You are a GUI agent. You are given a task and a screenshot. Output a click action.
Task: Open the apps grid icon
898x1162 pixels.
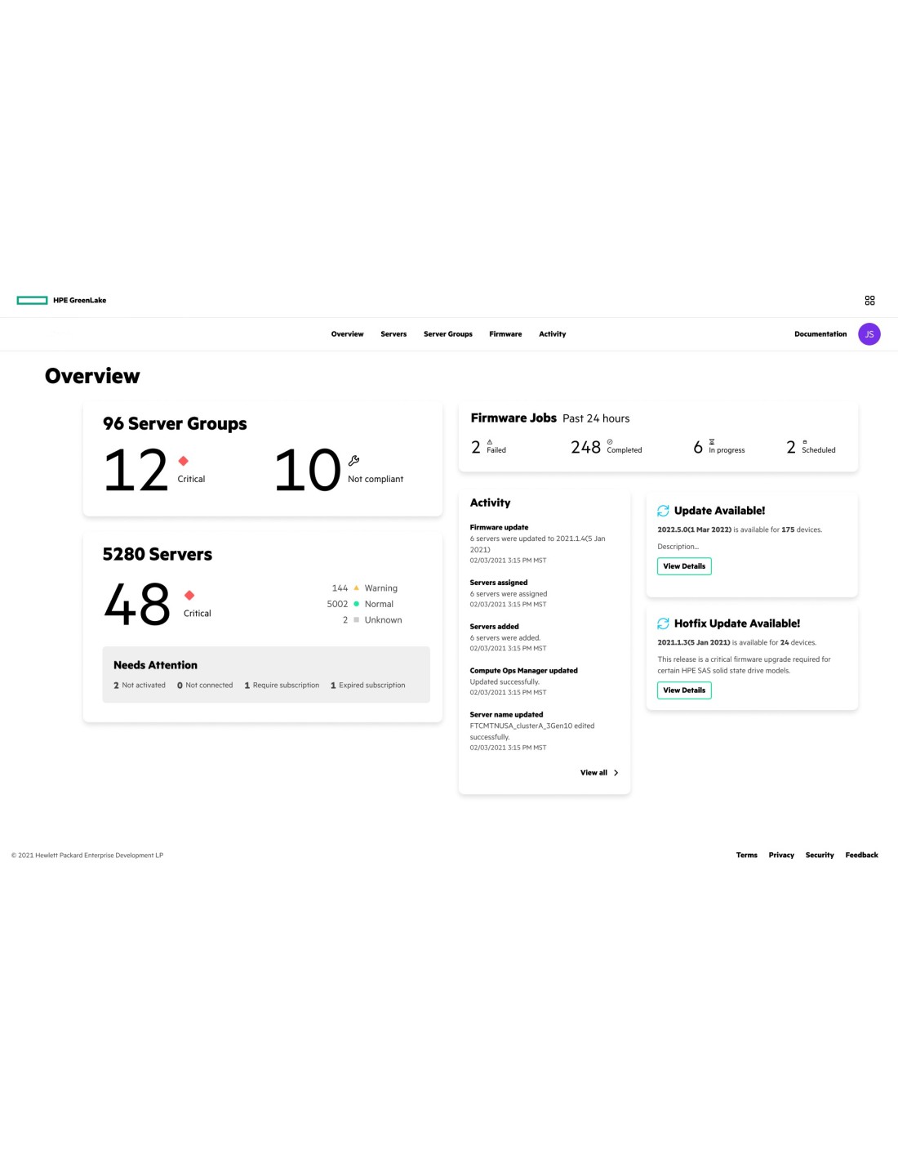(869, 301)
